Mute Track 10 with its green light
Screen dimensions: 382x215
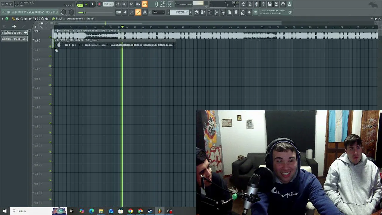click(x=50, y=123)
